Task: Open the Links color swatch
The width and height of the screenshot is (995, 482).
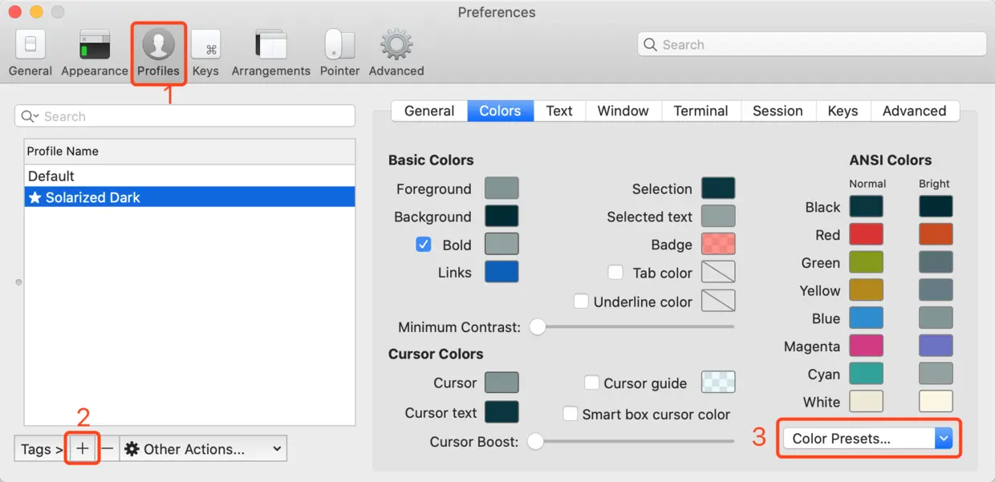Action: 502,272
